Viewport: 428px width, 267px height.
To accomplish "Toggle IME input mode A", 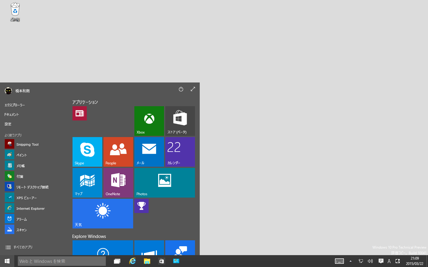I will click(389, 261).
